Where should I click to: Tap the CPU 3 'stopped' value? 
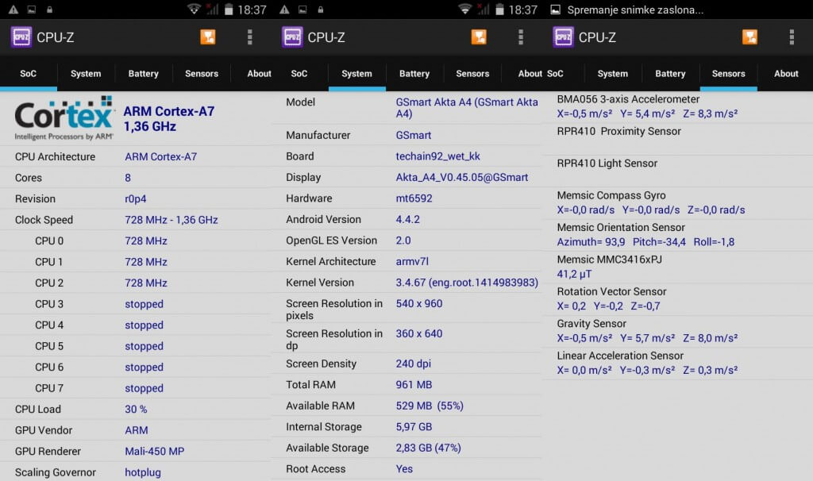(x=144, y=304)
